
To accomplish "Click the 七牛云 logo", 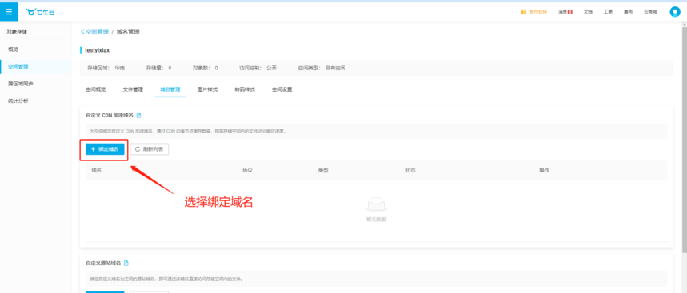I will coord(40,12).
